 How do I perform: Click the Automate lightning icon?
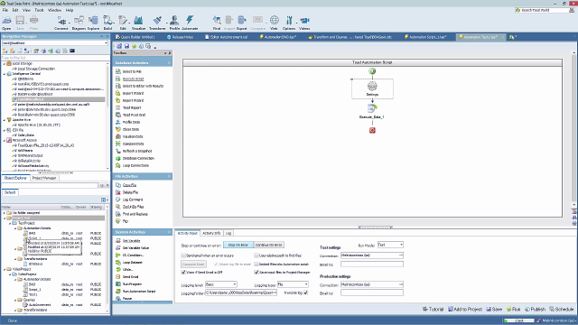pos(190,23)
